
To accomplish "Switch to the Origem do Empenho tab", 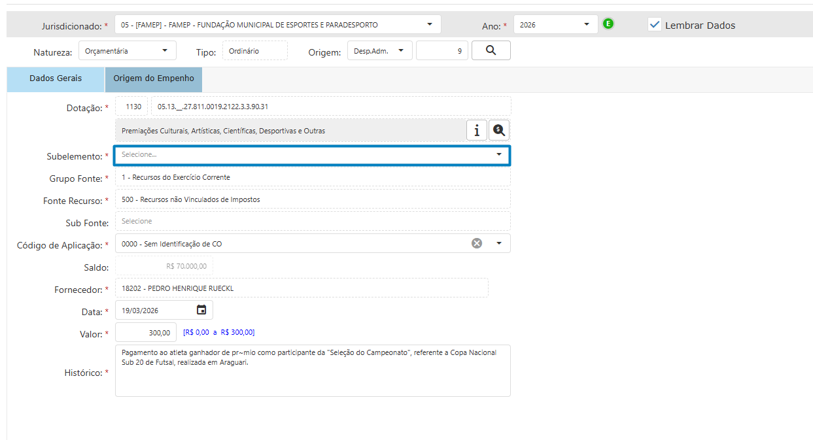I will [154, 78].
